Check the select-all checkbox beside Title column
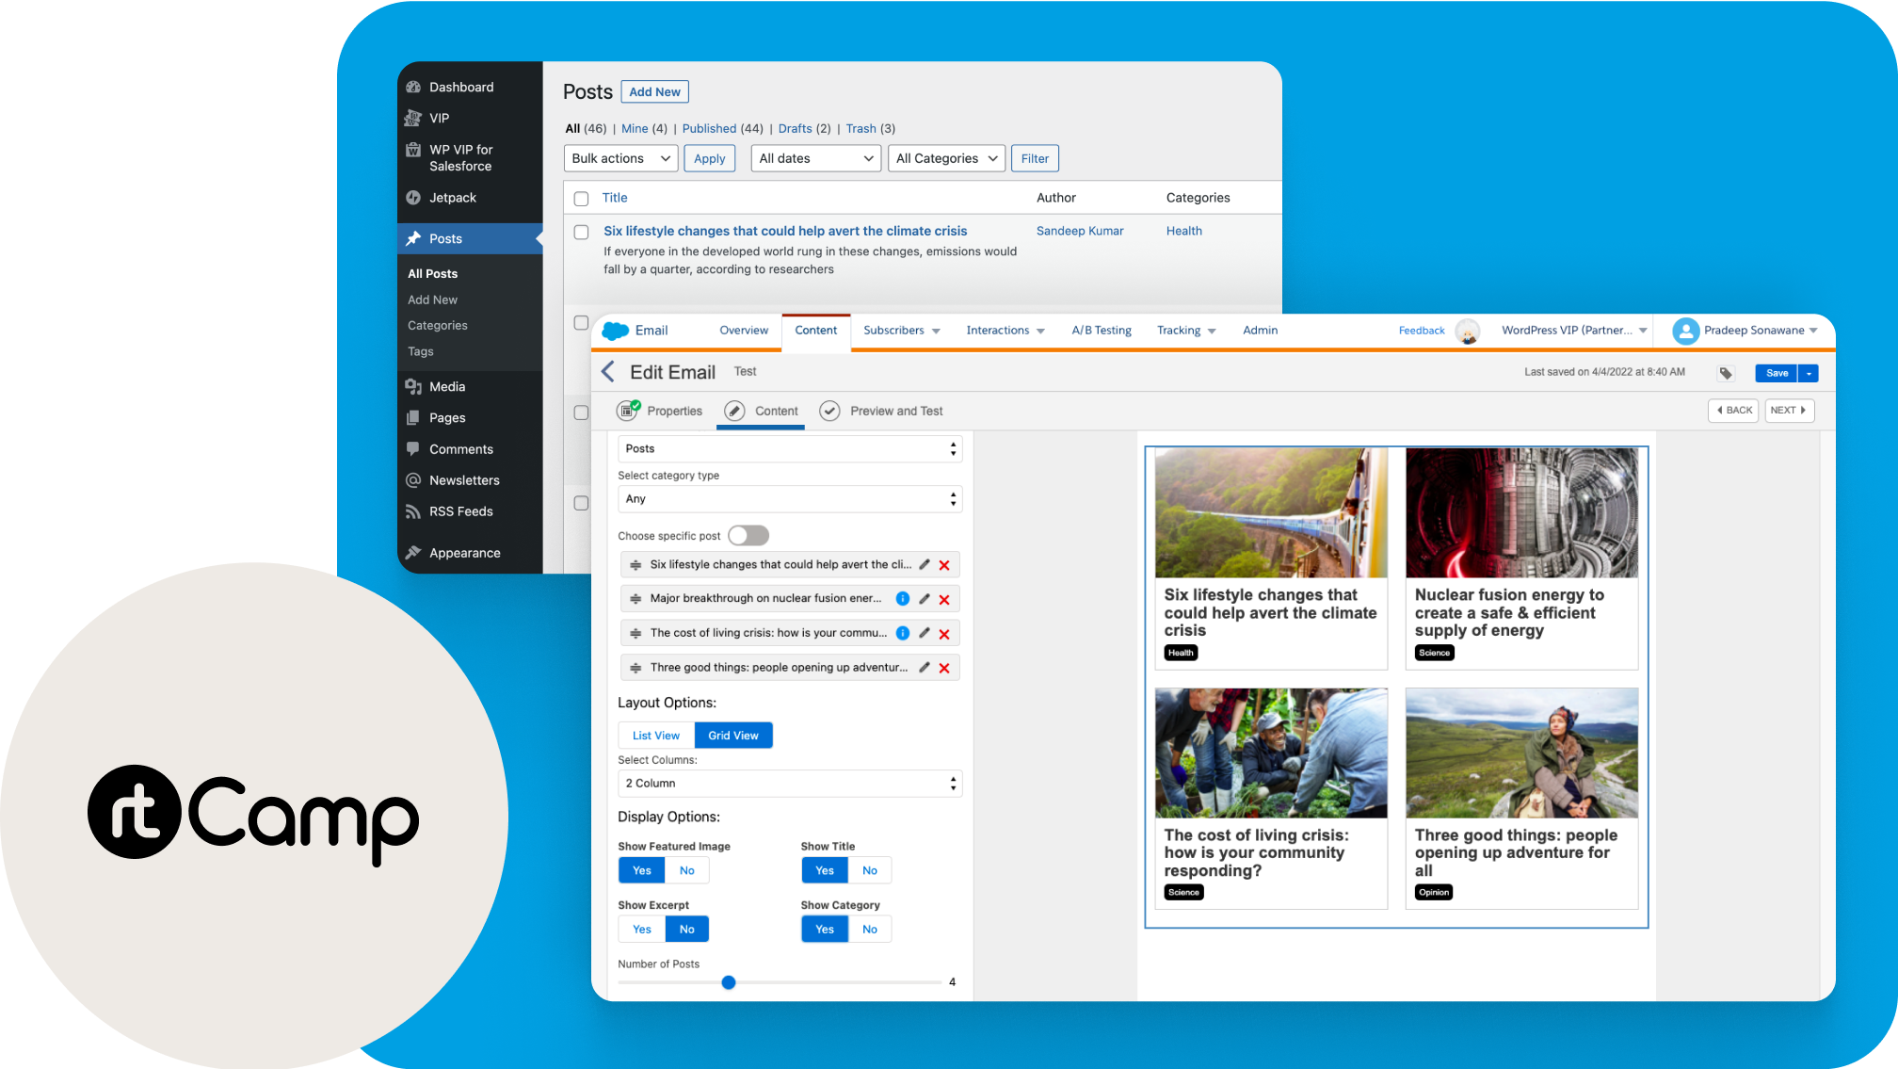 (582, 199)
